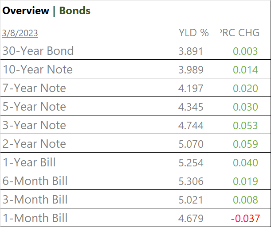Screen dimensions: 271x227
Task: Click the YLD % column header
Action: 193,33
